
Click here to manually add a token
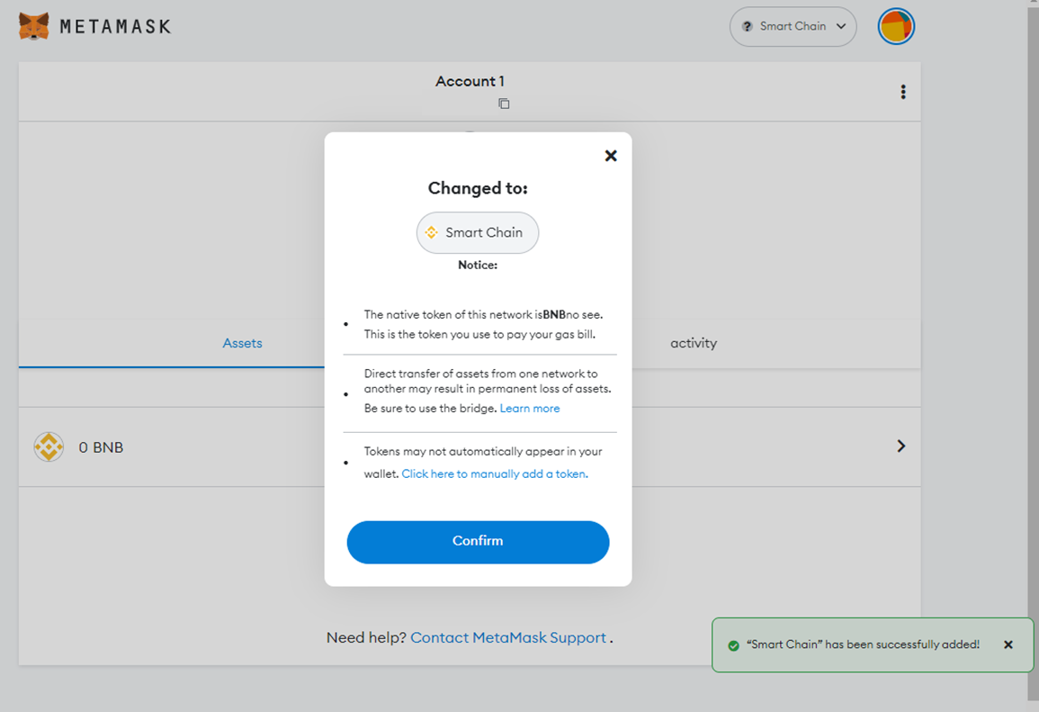click(495, 473)
